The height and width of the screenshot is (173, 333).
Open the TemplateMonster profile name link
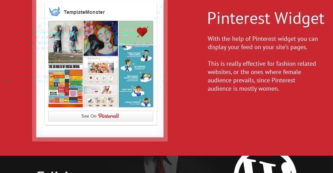[84, 12]
